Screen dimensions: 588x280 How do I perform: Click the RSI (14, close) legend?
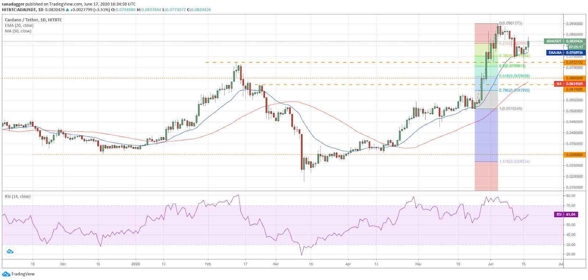[18, 196]
